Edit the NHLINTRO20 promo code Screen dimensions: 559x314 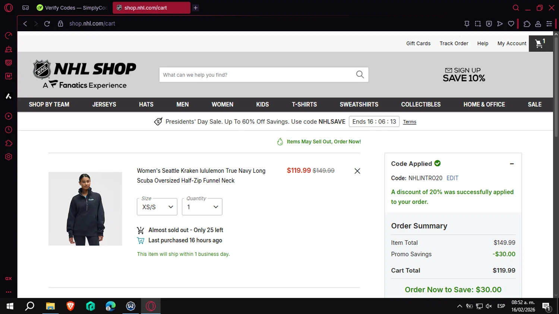click(x=452, y=178)
